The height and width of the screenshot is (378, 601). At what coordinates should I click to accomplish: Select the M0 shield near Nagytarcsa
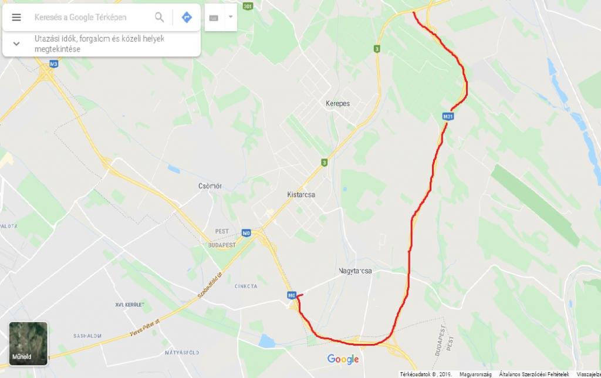292,295
